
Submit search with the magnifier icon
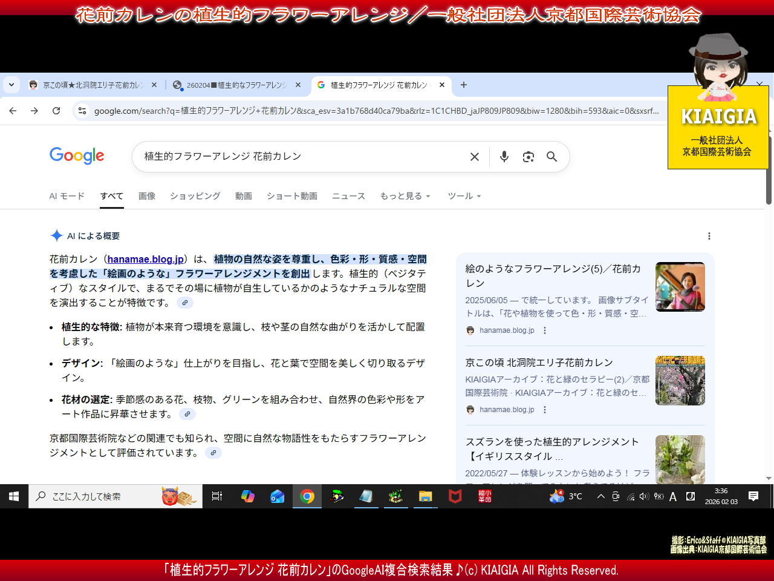(552, 157)
